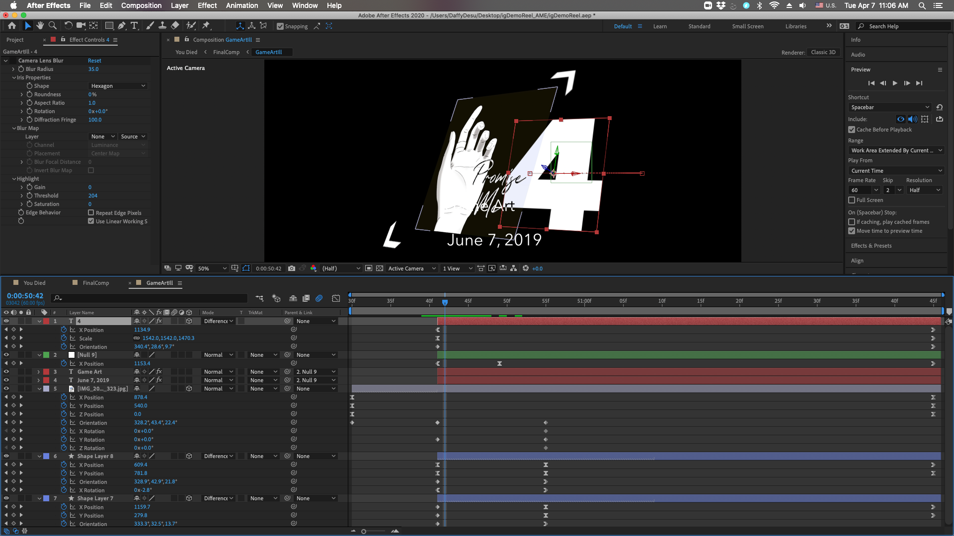Image resolution: width=954 pixels, height=536 pixels.
Task: Enable Full Screen preview checkbox
Action: pos(852,200)
